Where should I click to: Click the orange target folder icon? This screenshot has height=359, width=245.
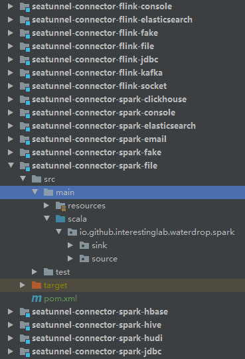37,285
